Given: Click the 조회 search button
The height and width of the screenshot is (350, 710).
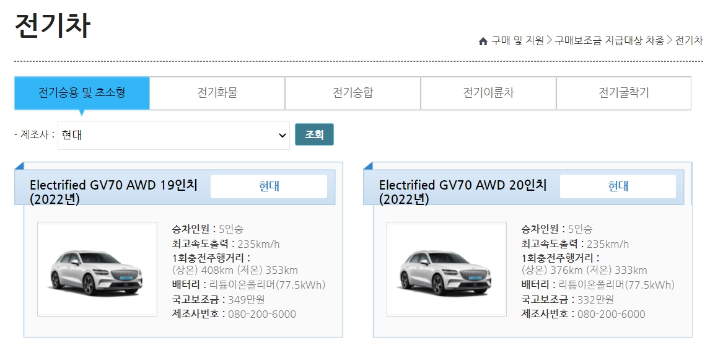Looking at the screenshot, I should point(314,134).
